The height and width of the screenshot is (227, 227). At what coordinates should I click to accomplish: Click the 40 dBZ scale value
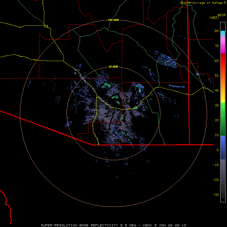pos(217,91)
